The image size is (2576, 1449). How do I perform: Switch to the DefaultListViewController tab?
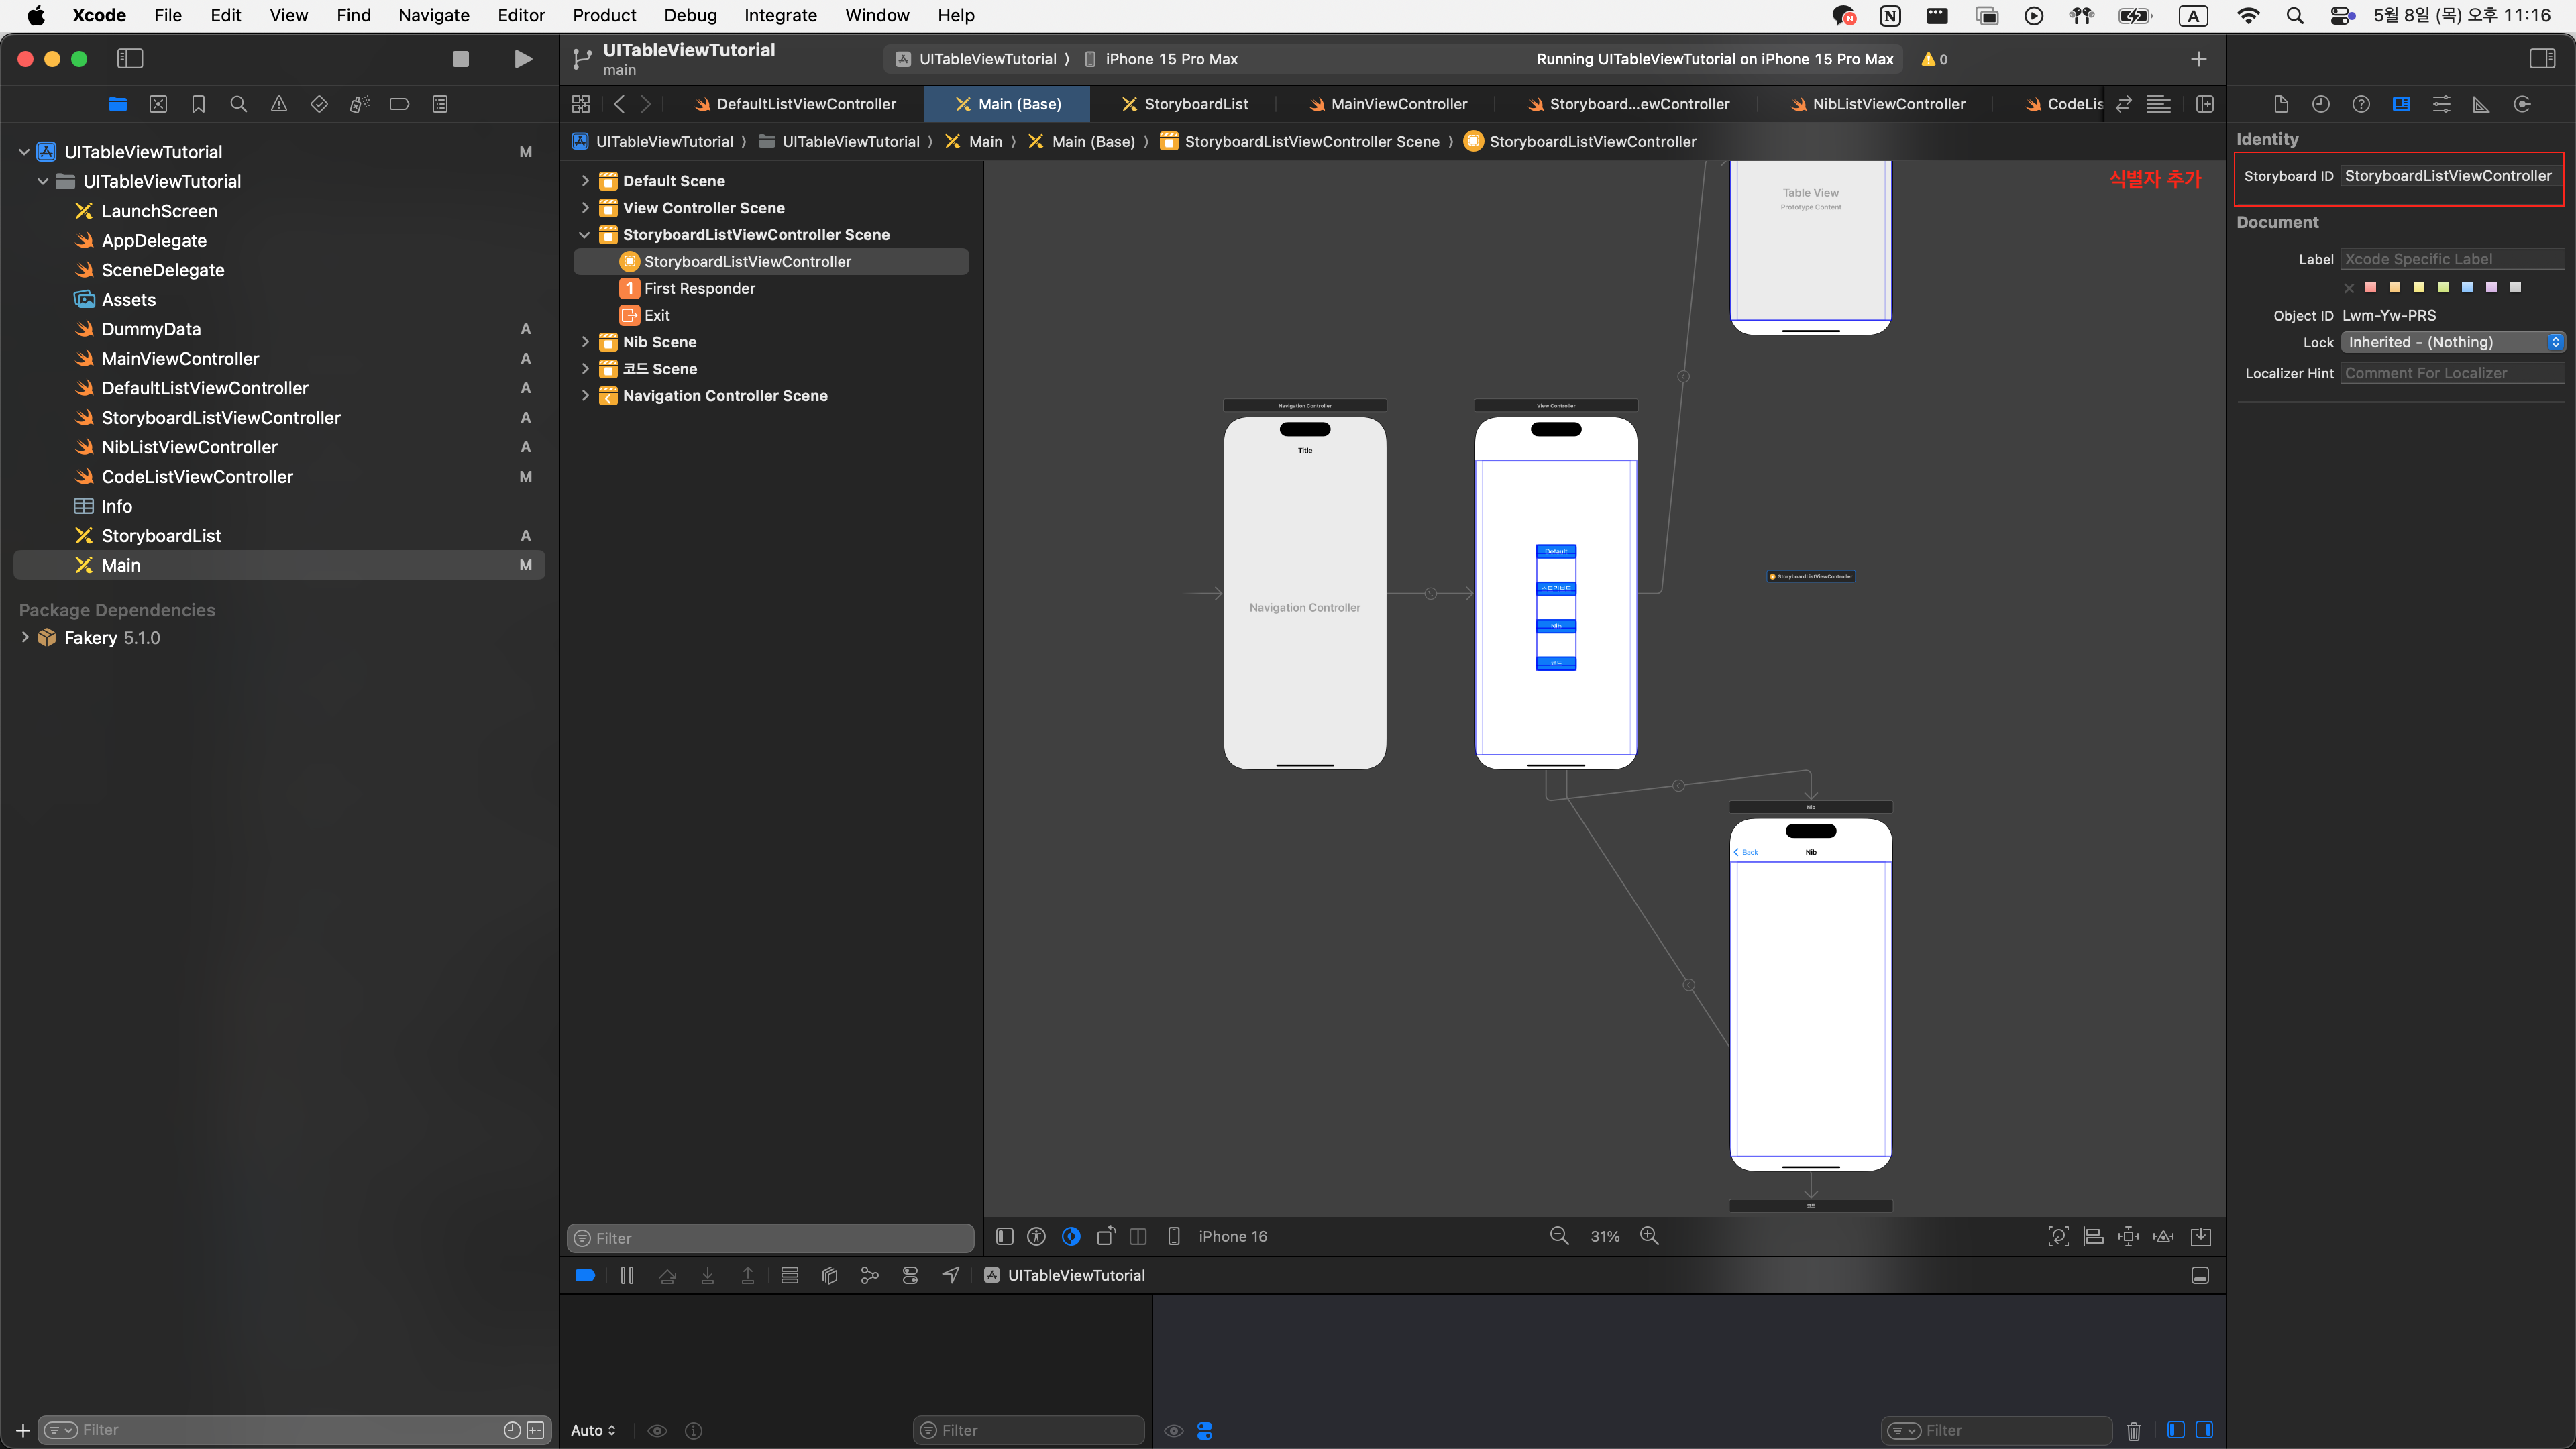(796, 104)
